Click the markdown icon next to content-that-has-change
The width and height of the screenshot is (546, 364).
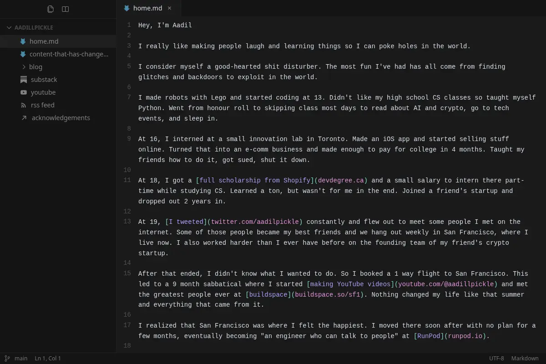coord(23,54)
